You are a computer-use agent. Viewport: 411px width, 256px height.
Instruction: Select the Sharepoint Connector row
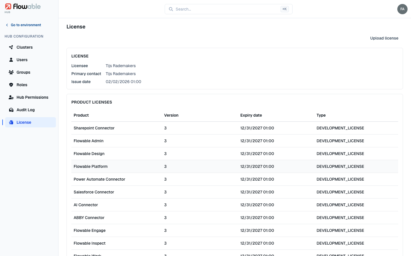235,128
